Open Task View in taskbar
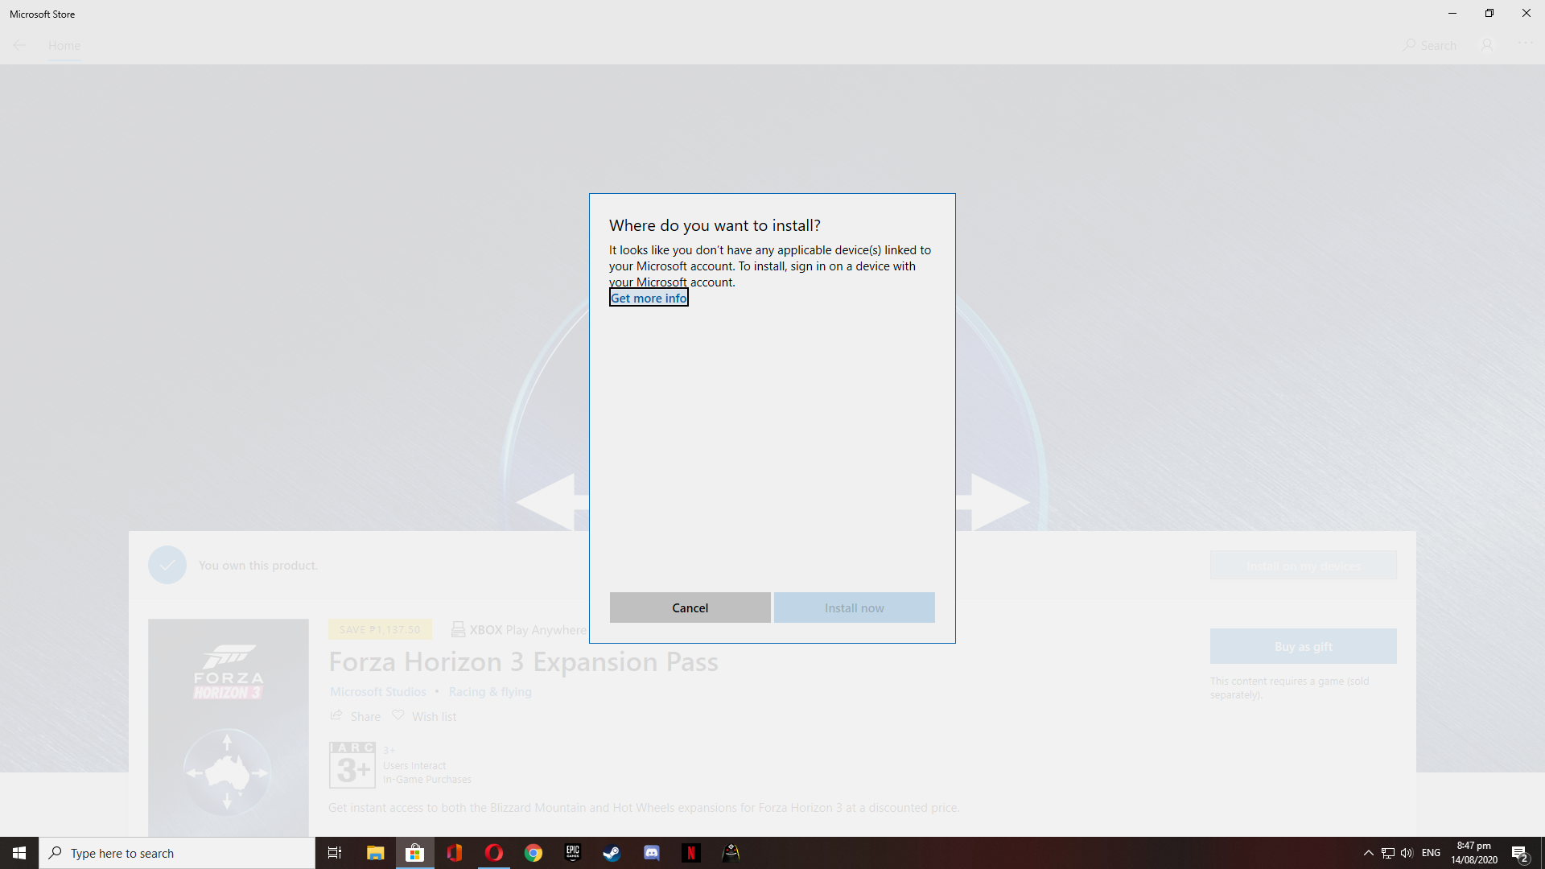 [335, 853]
